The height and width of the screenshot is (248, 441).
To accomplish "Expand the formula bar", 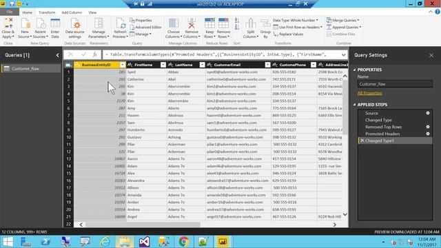I will pos(344,55).
